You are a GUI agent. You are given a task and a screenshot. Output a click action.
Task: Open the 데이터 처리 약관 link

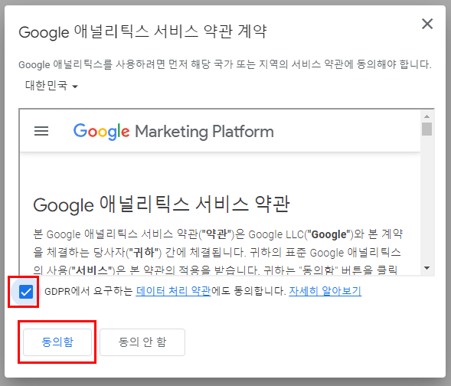coord(174,291)
